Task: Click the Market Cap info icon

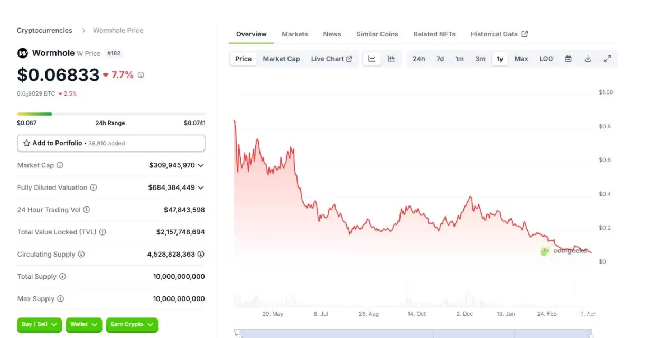Action: coord(60,165)
